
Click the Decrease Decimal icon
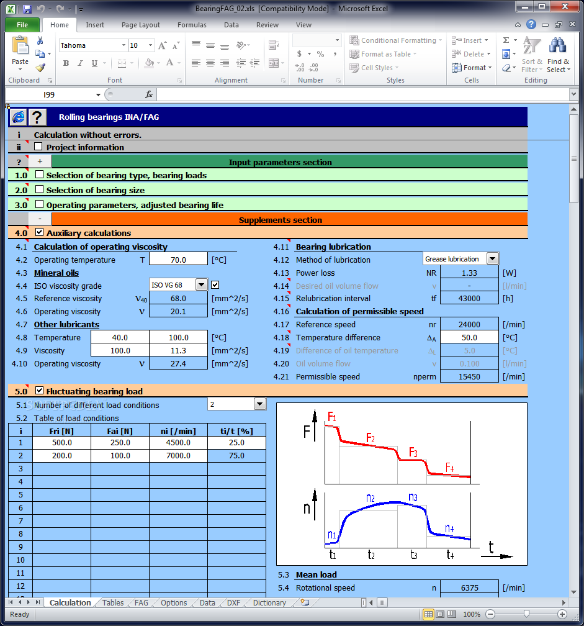(314, 68)
